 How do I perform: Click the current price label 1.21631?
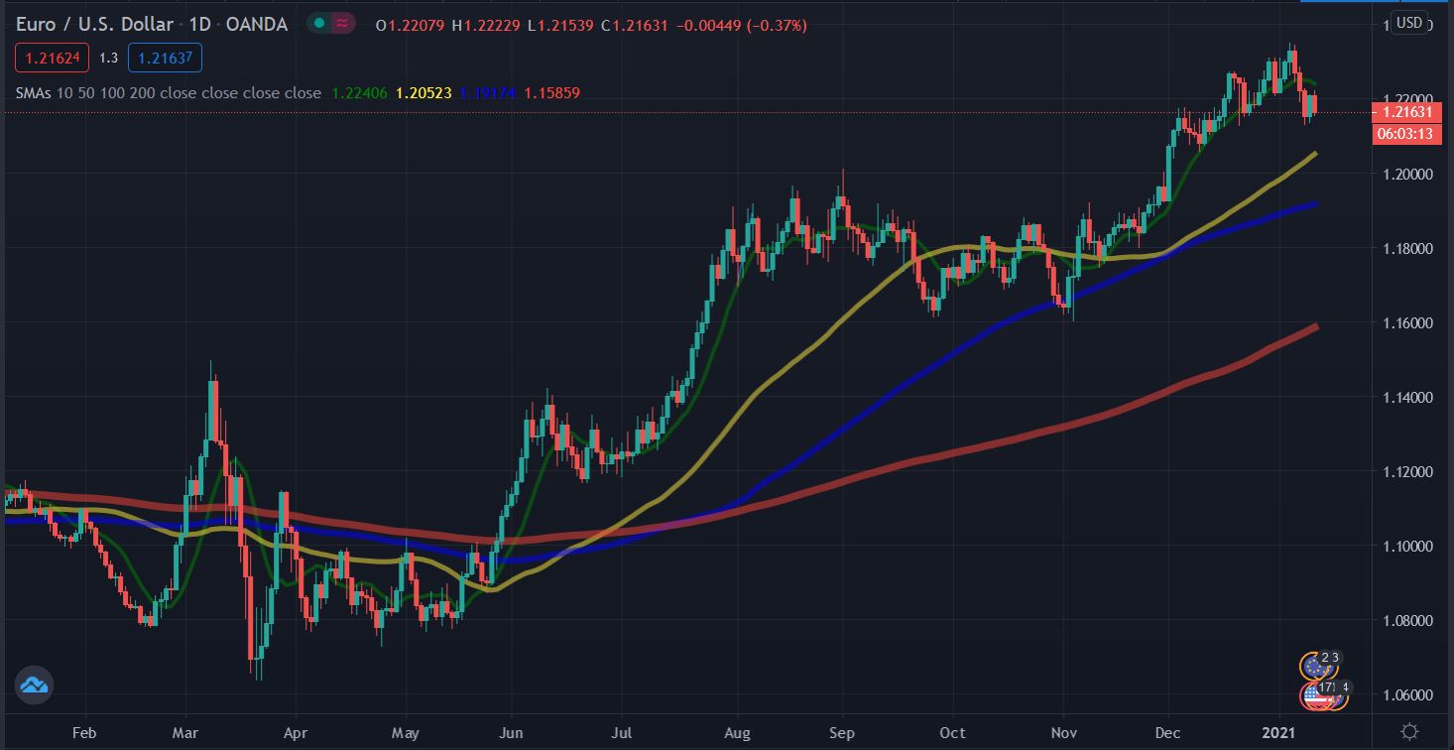pos(1409,113)
